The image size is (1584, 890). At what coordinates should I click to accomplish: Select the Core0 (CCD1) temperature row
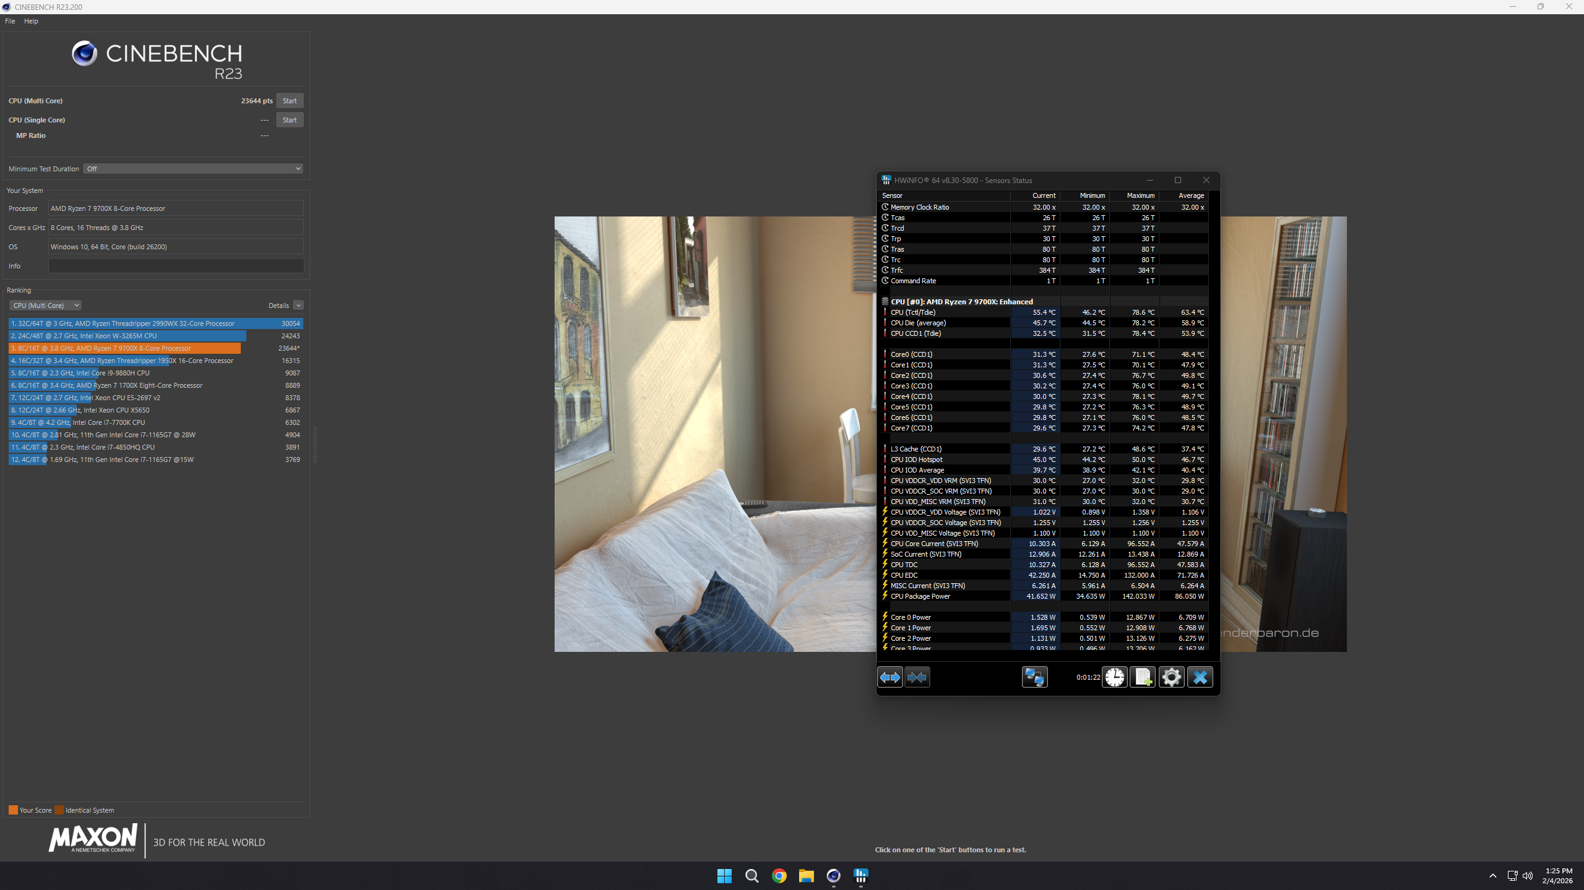1044,354
